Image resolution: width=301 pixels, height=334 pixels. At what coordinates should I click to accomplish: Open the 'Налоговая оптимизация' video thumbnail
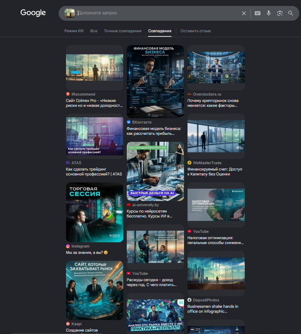pos(216,205)
